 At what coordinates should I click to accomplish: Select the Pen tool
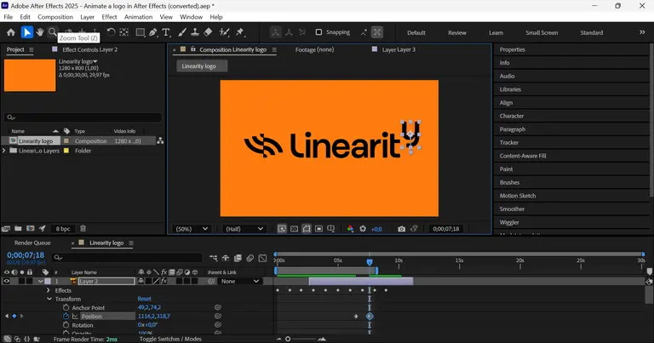point(153,32)
